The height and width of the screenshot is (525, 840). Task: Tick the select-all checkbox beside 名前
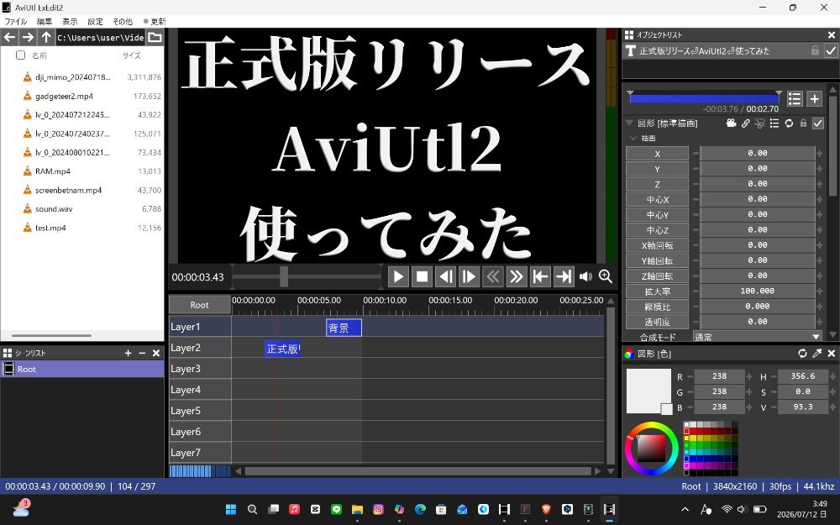coord(20,55)
